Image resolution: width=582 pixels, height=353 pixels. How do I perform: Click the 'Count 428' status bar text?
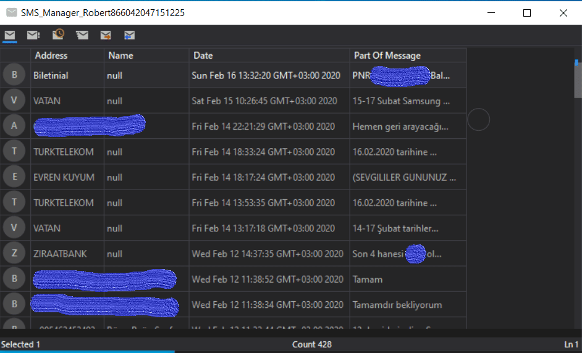coord(312,344)
